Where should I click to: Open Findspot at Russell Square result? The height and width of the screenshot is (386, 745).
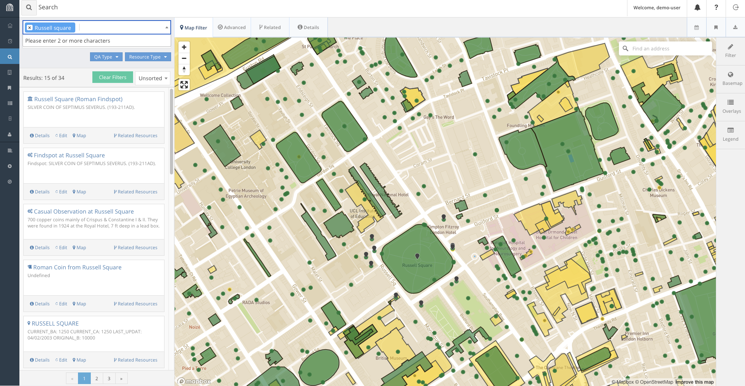[69, 155]
